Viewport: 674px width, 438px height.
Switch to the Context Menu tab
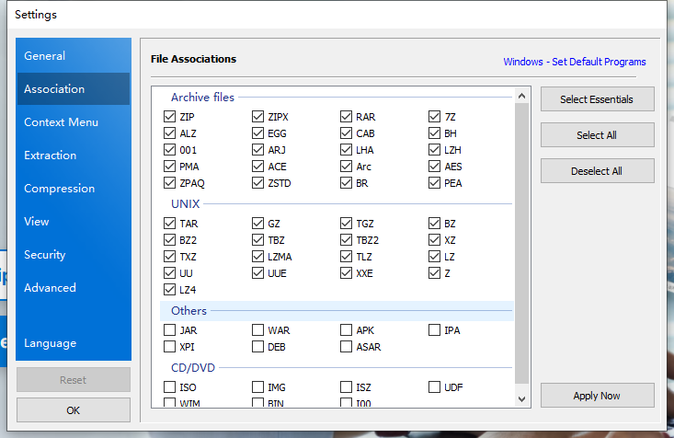(x=74, y=122)
